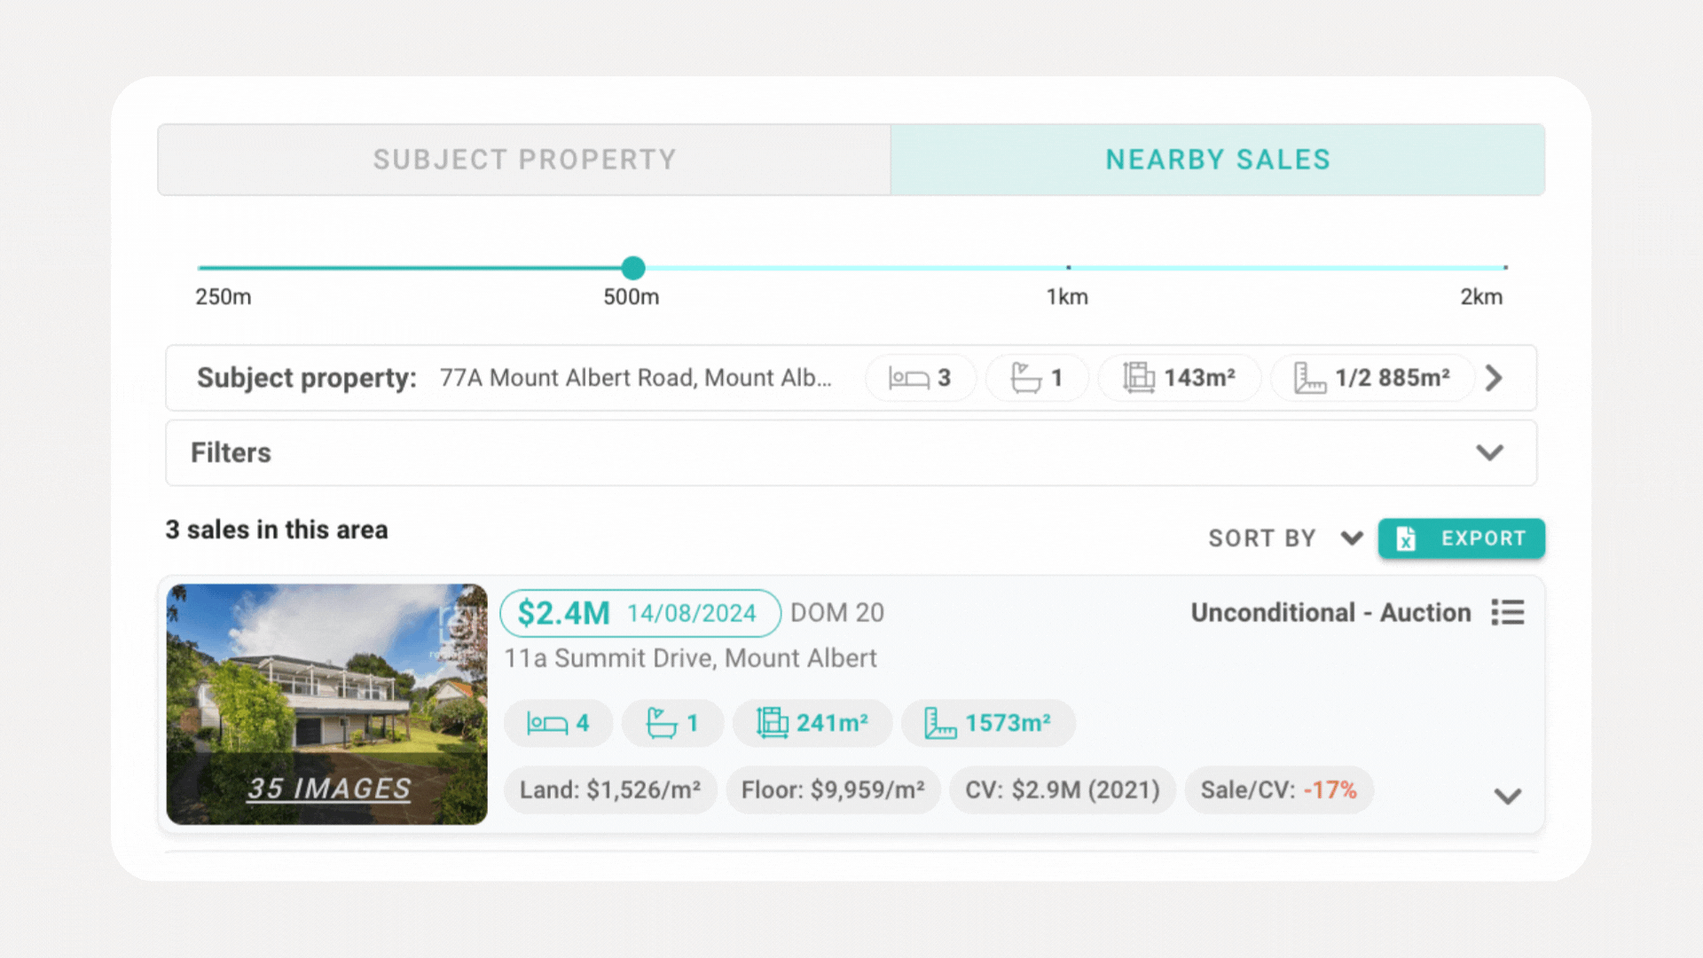Viewport: 1703px width, 958px height.
Task: Click the 250m radius label
Action: tap(224, 297)
